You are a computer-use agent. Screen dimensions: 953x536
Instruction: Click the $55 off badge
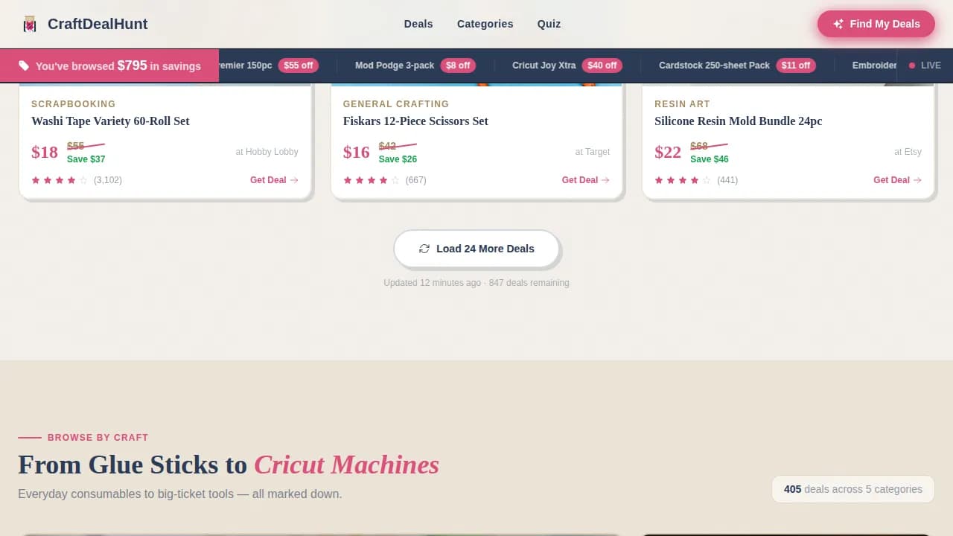coord(299,66)
